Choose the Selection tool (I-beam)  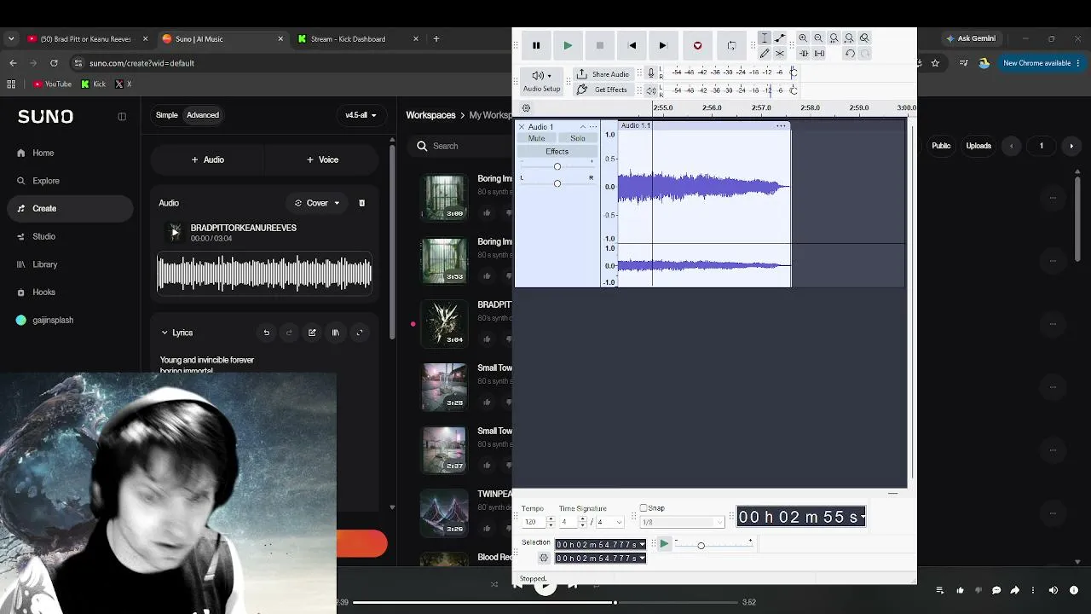[x=765, y=38]
